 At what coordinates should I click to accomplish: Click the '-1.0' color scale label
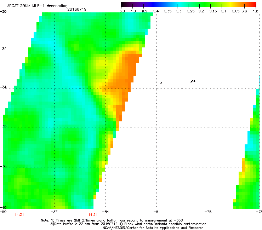(x=132, y=11)
